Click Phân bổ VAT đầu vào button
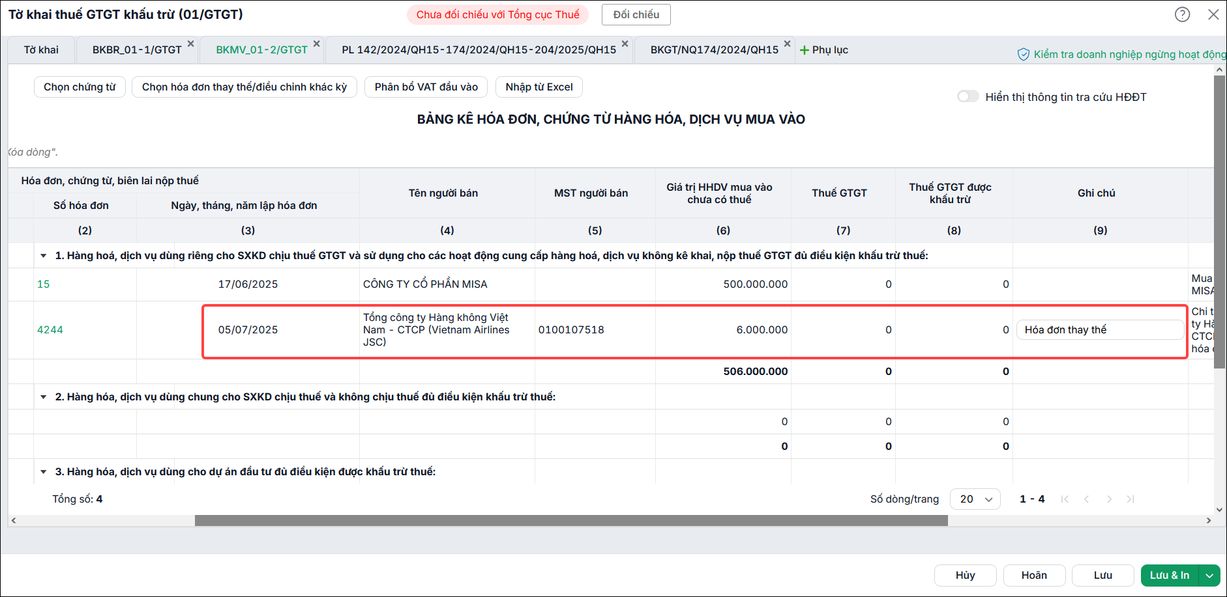 426,87
